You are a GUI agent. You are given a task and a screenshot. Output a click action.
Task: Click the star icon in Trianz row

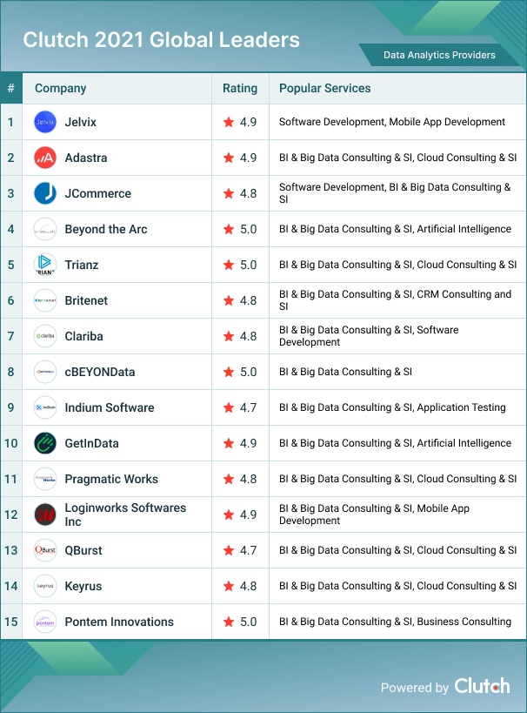pos(229,265)
